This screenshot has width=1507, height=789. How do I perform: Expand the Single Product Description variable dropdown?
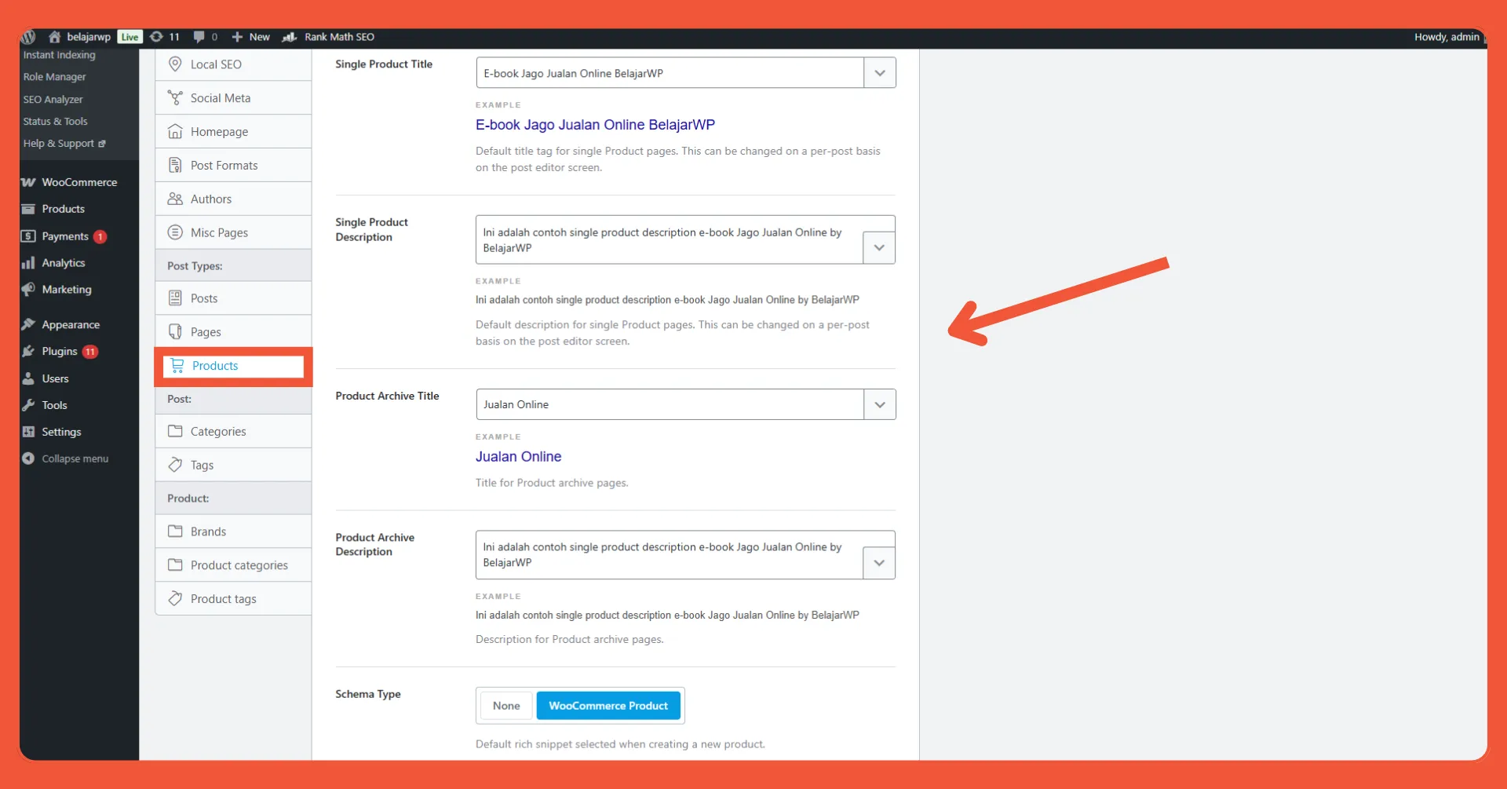[879, 247]
